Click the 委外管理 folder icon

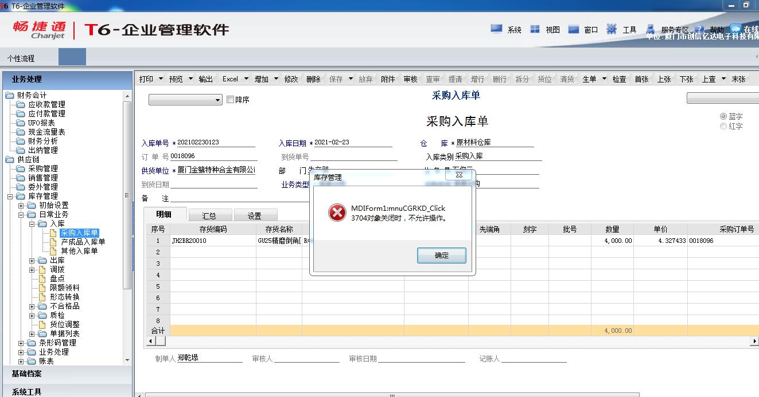click(21, 187)
